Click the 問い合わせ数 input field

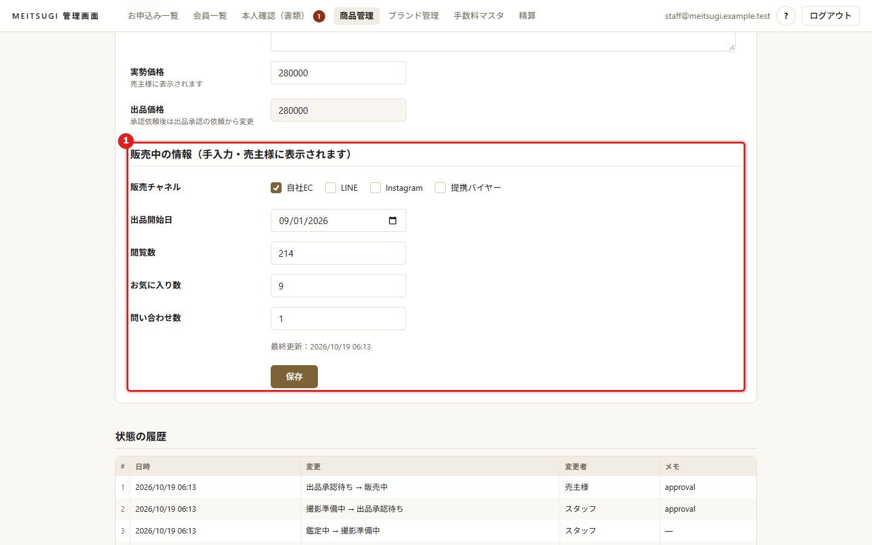339,319
